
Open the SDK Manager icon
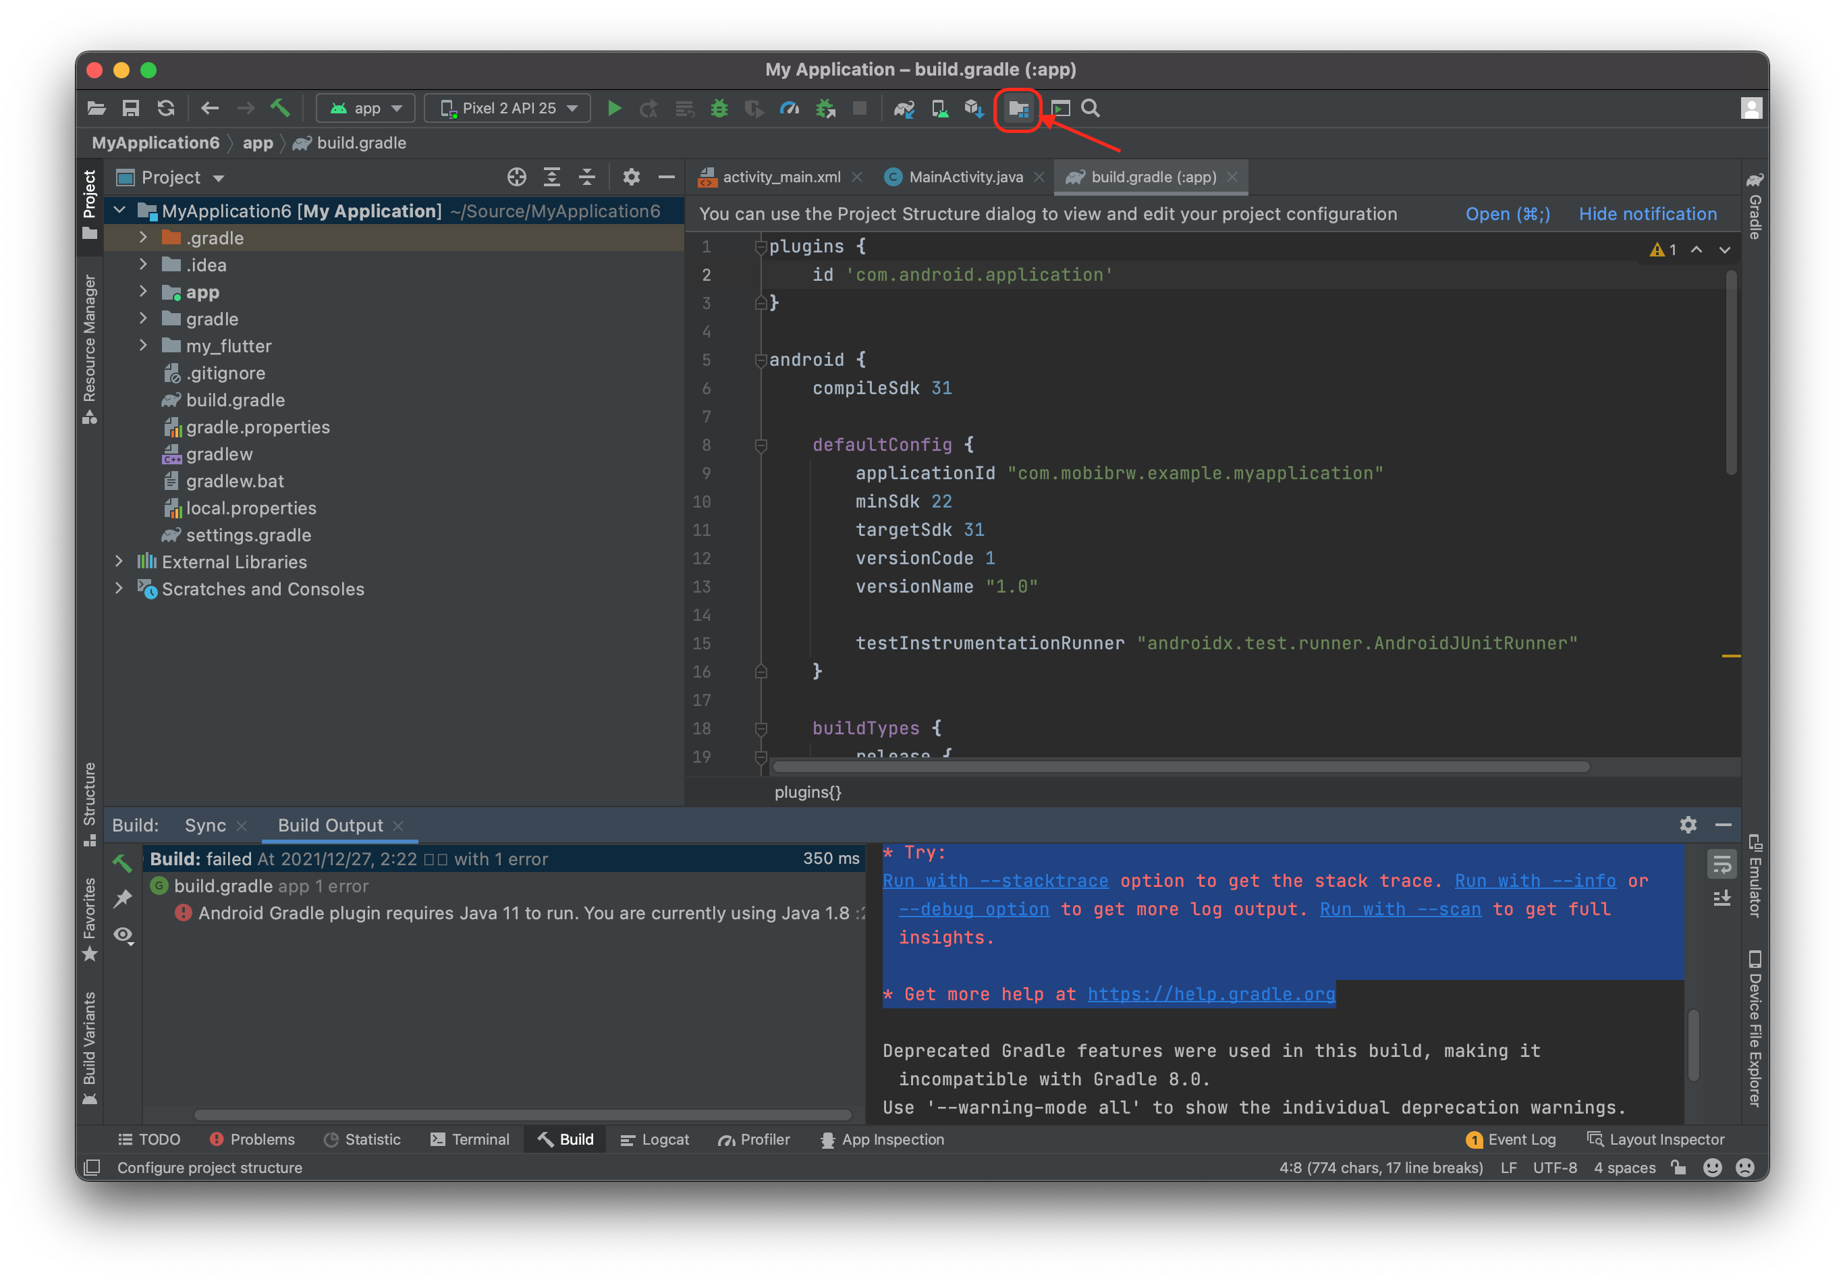[974, 109]
